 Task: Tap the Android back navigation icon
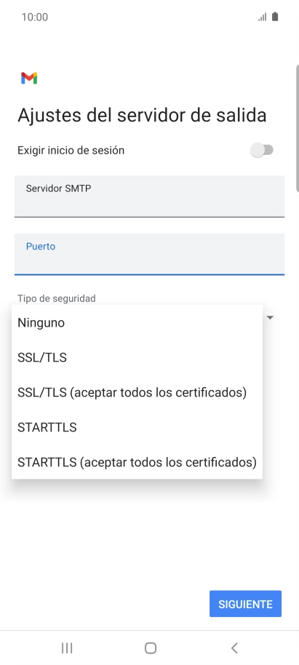point(234,648)
